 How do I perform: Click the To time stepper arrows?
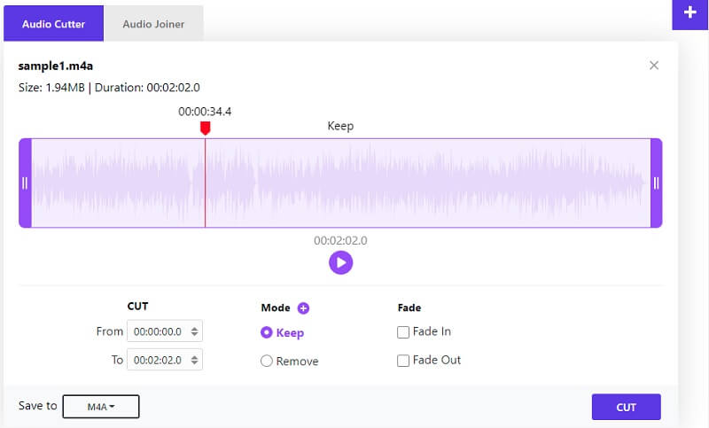point(196,360)
